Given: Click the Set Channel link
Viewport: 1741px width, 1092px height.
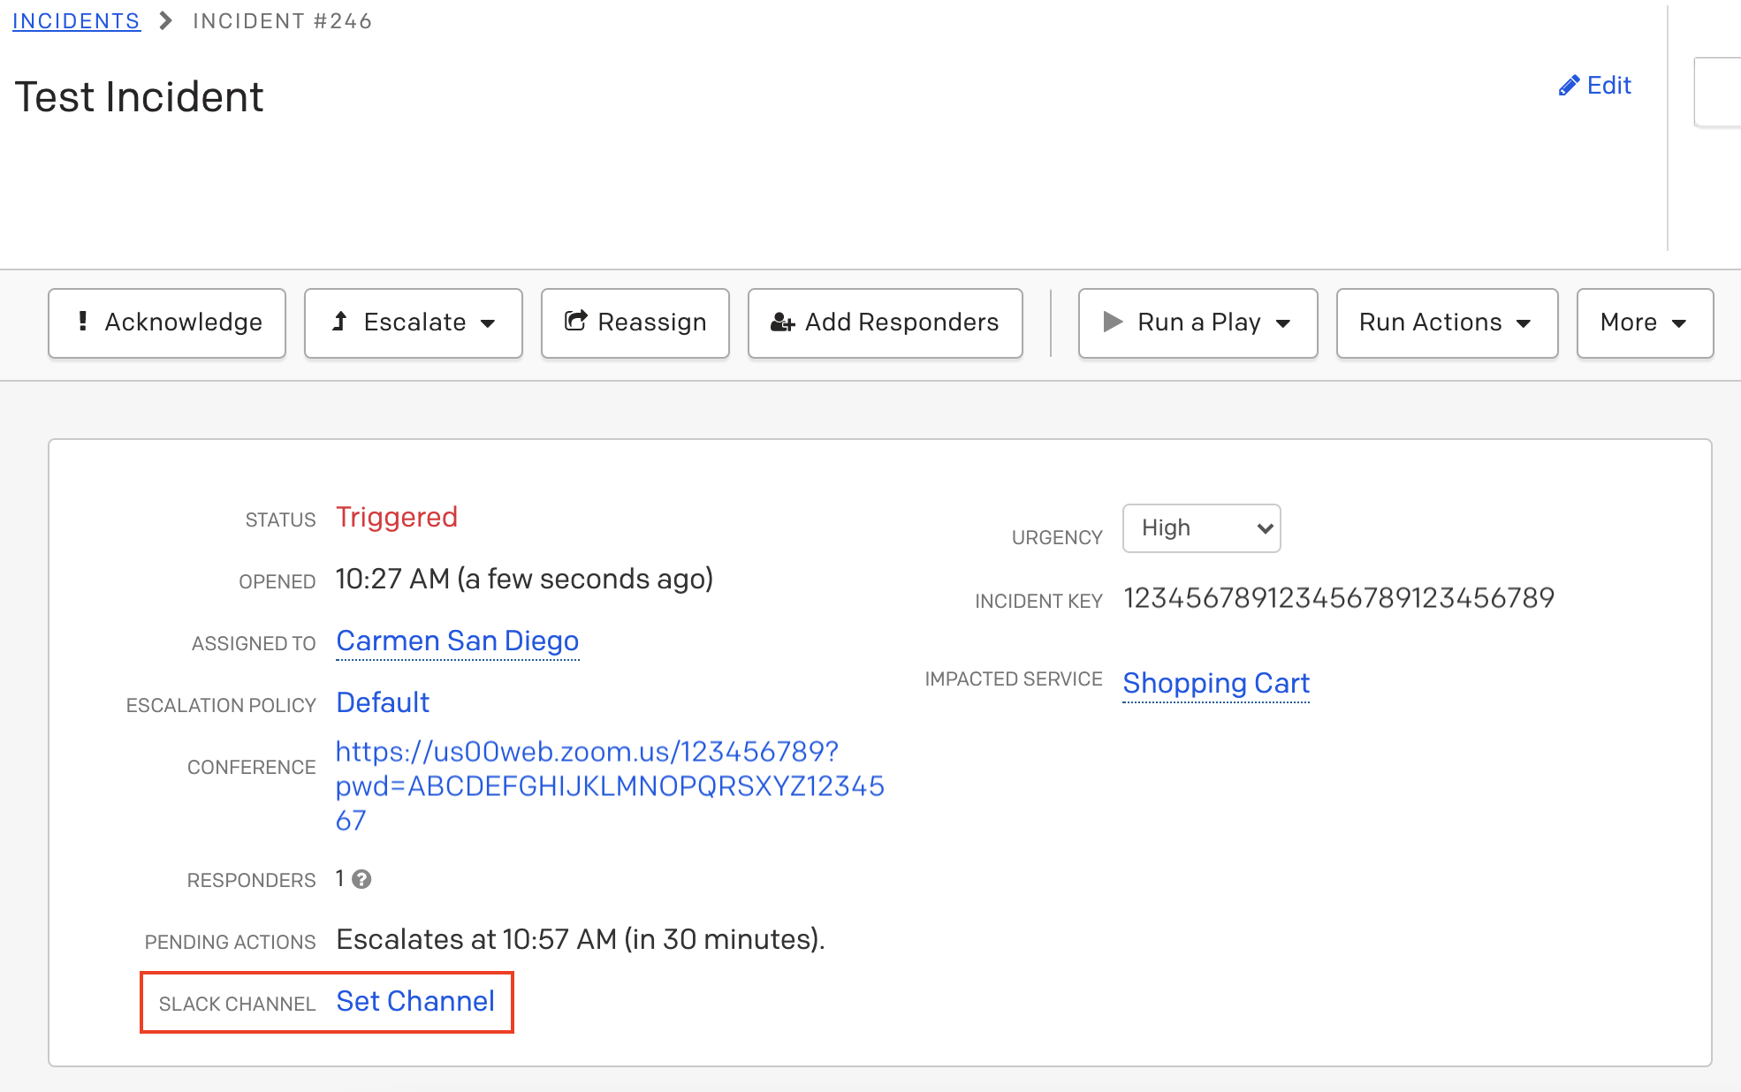Looking at the screenshot, I should (x=415, y=1001).
